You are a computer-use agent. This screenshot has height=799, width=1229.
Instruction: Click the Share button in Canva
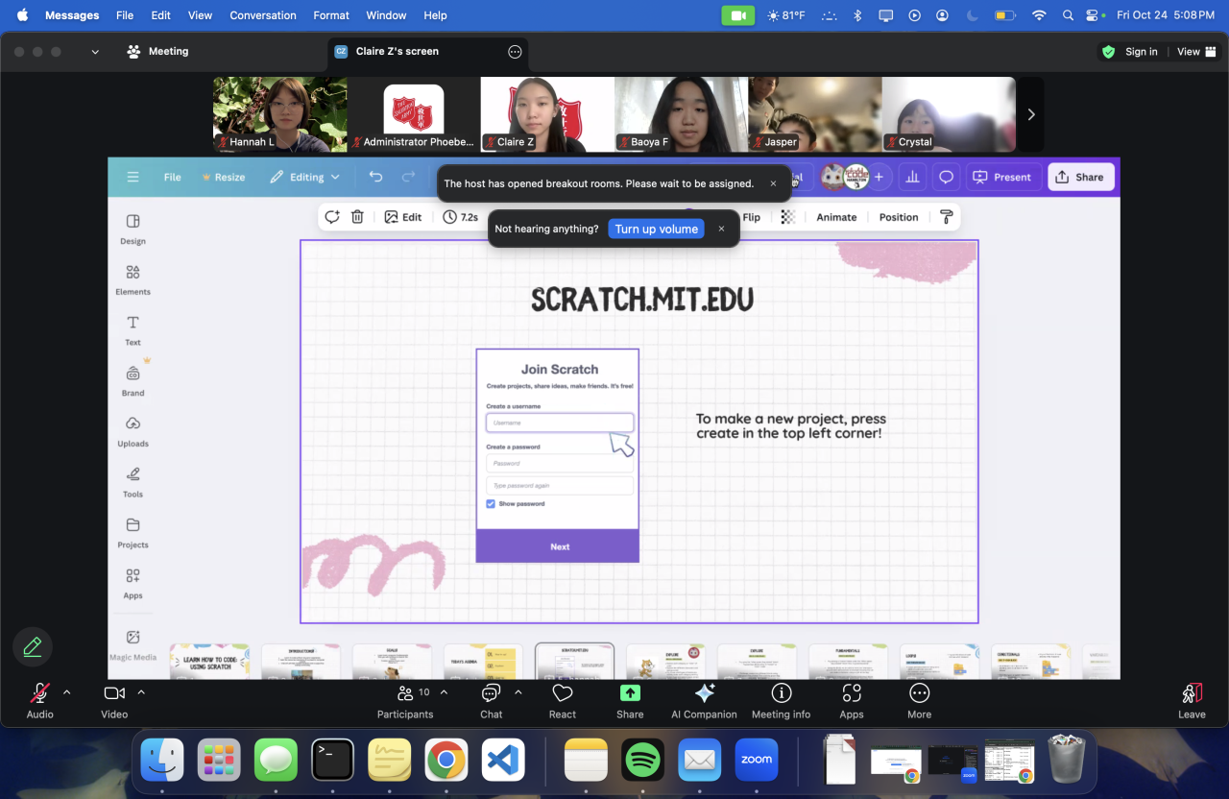click(1080, 177)
